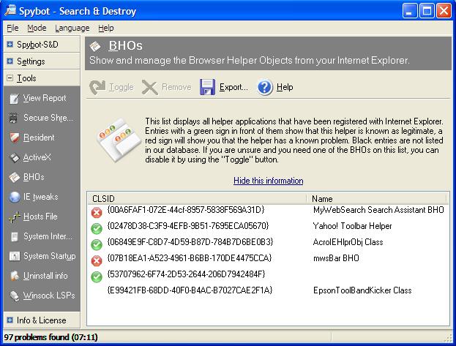
Task: Click the EpsonToolBandKicker Class name
Action: (362, 290)
